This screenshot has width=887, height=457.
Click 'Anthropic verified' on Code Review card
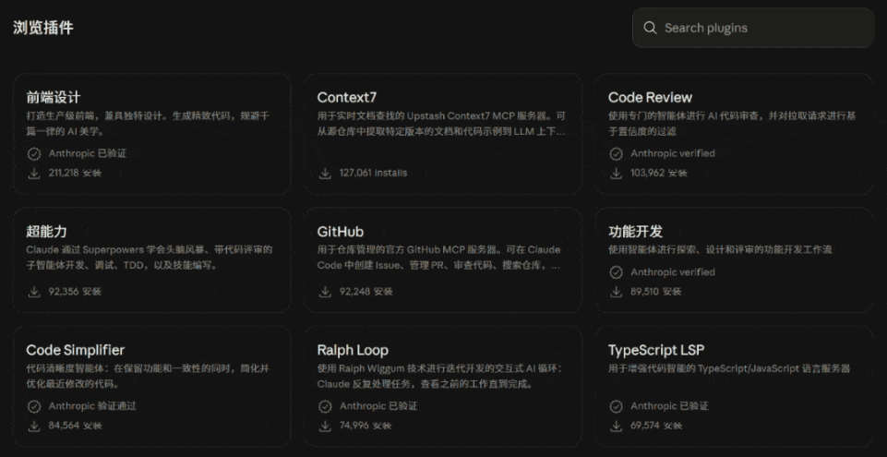pyautogui.click(x=673, y=153)
